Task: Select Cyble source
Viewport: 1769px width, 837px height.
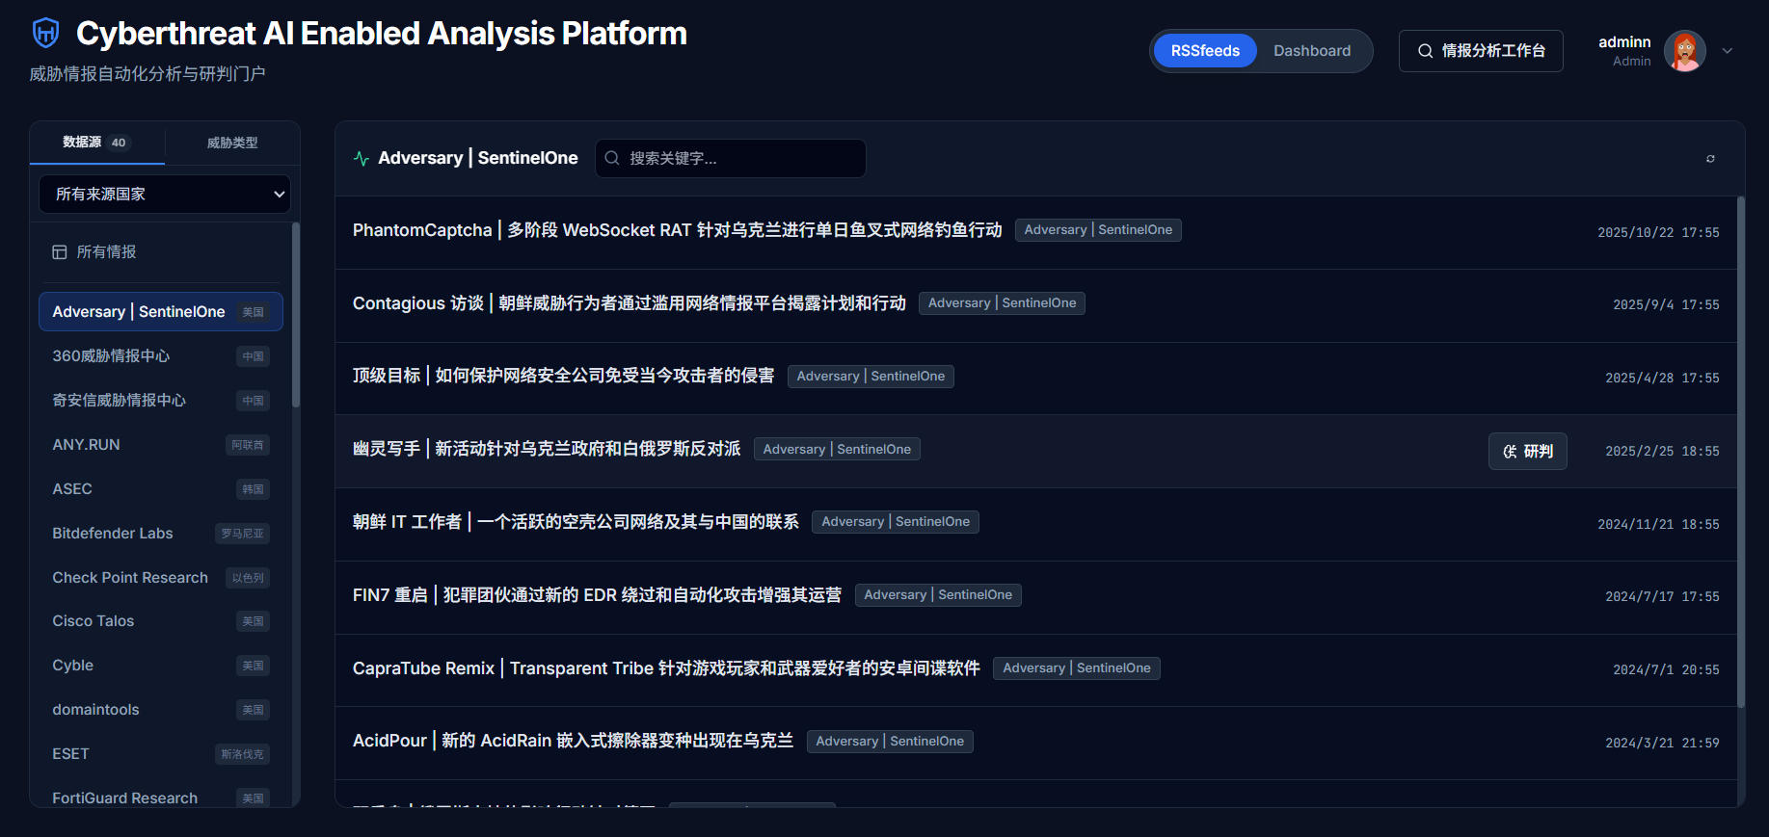Action: click(x=161, y=666)
